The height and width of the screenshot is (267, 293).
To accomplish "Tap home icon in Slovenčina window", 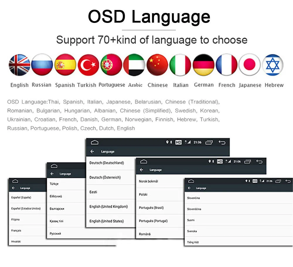I will click(191, 181).
